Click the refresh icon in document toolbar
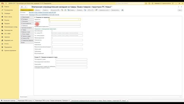Image resolution: width=184 pixels, height=104 pixels. click(x=65, y=10)
